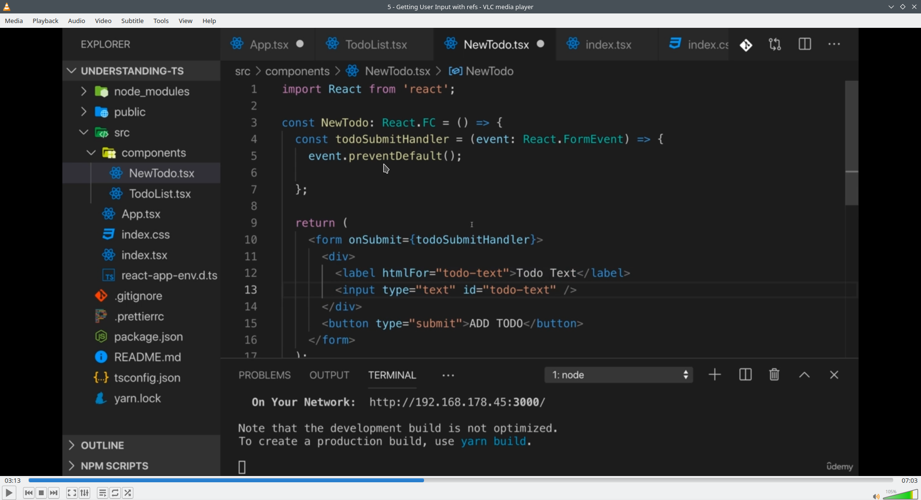Screen dimensions: 921x500
Task: Open the View menu
Action: [x=186, y=21]
